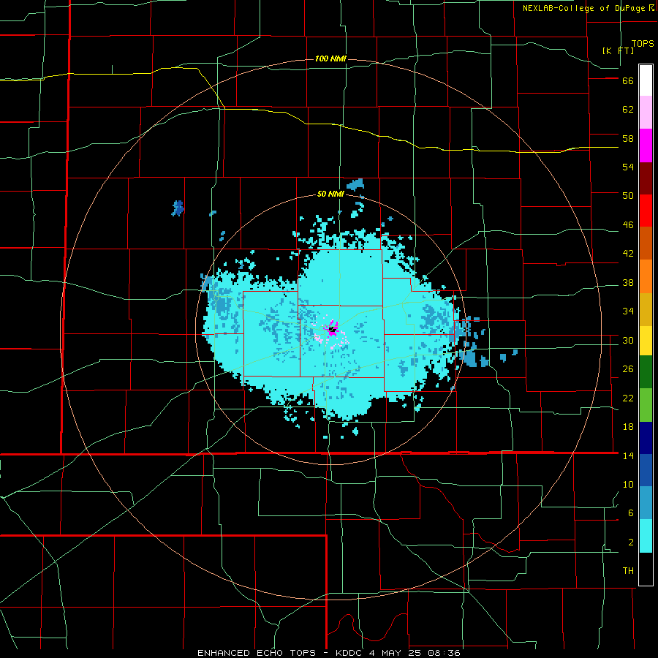Click the NEXLAB-College of DuPage credit text
Screen dimensions: 658x658
[588, 8]
